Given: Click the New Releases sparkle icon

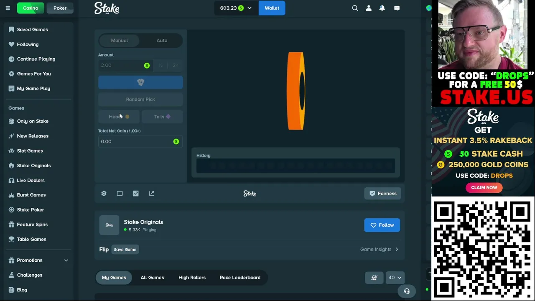Looking at the screenshot, I should pyautogui.click(x=11, y=136).
